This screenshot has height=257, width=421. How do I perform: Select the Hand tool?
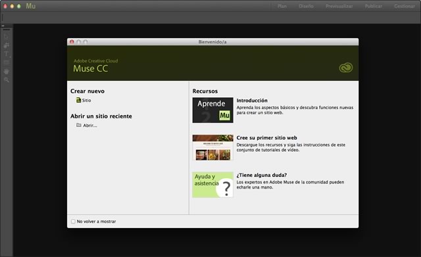coord(7,72)
